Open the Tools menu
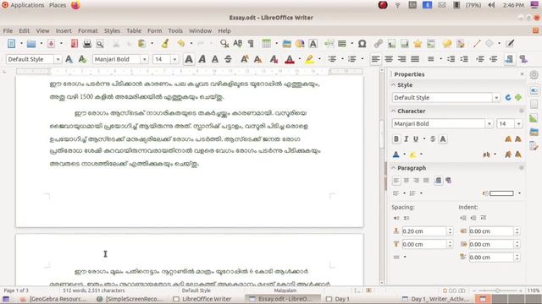The height and width of the screenshot is (304, 542). (x=175, y=30)
